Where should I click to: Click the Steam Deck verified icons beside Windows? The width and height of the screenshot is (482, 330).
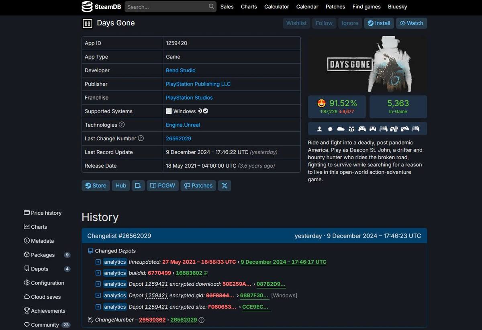coord(203,111)
